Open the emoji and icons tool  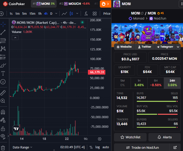pos(3,82)
